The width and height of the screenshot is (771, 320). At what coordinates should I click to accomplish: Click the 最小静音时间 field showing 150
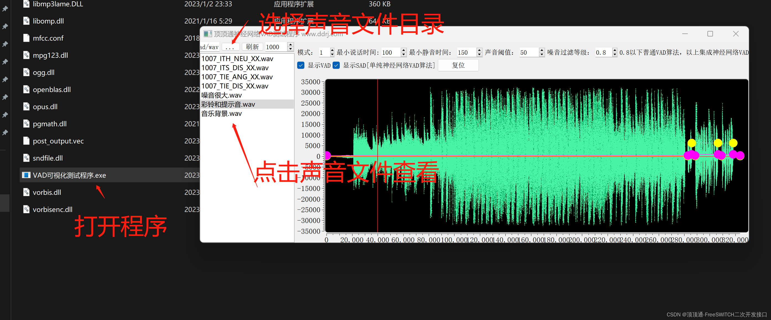[467, 52]
